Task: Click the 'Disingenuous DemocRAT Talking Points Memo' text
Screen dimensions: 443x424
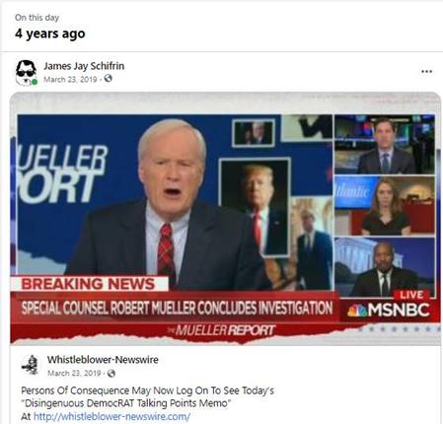Action: [126, 403]
